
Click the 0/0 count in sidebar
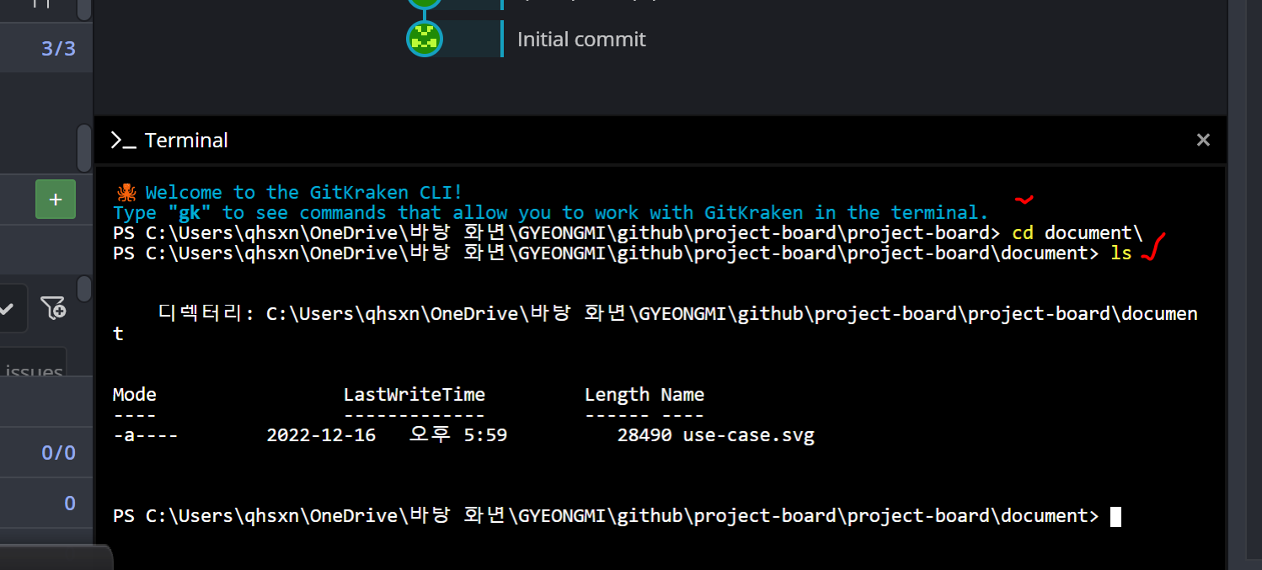click(x=58, y=453)
